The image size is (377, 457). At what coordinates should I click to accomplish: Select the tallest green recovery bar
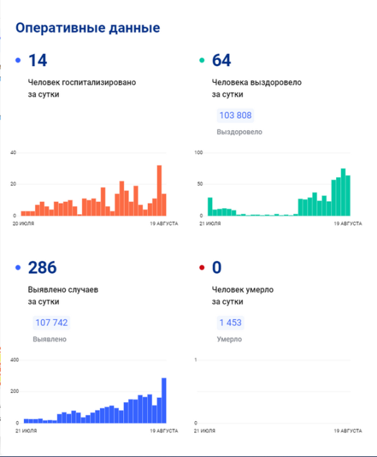coord(343,192)
